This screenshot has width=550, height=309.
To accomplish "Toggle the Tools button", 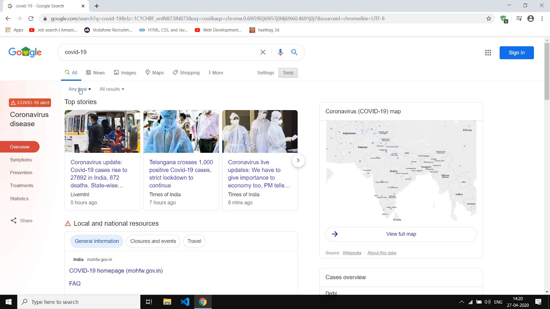I will [x=288, y=73].
